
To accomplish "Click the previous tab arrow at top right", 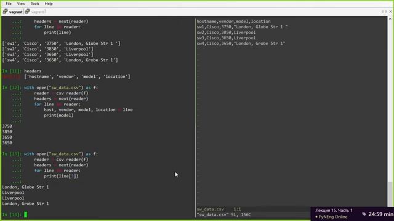I will point(383,12).
